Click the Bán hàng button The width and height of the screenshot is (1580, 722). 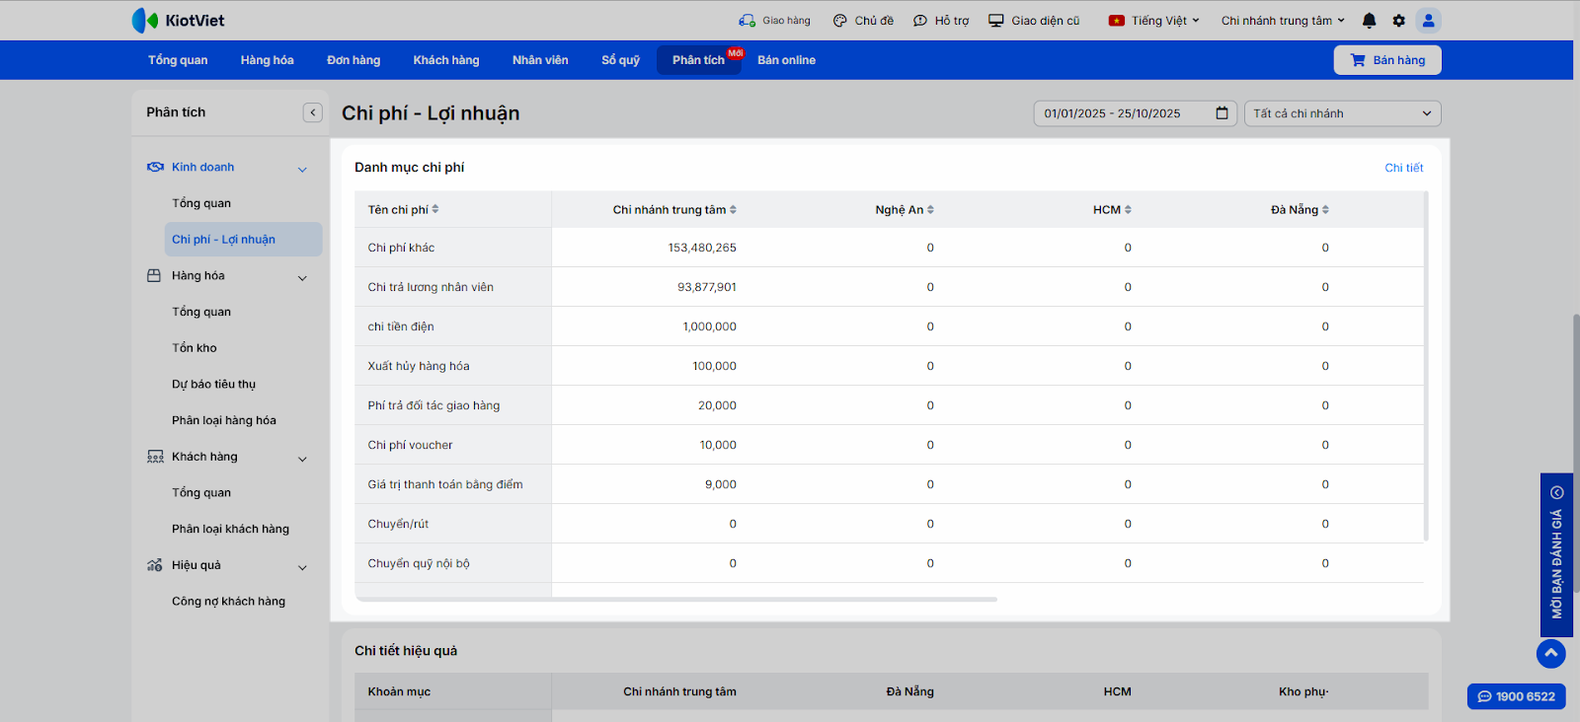pyautogui.click(x=1387, y=60)
